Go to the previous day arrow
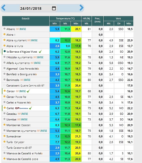The width and height of the screenshot is (142, 163). pyautogui.click(x=3, y=8)
